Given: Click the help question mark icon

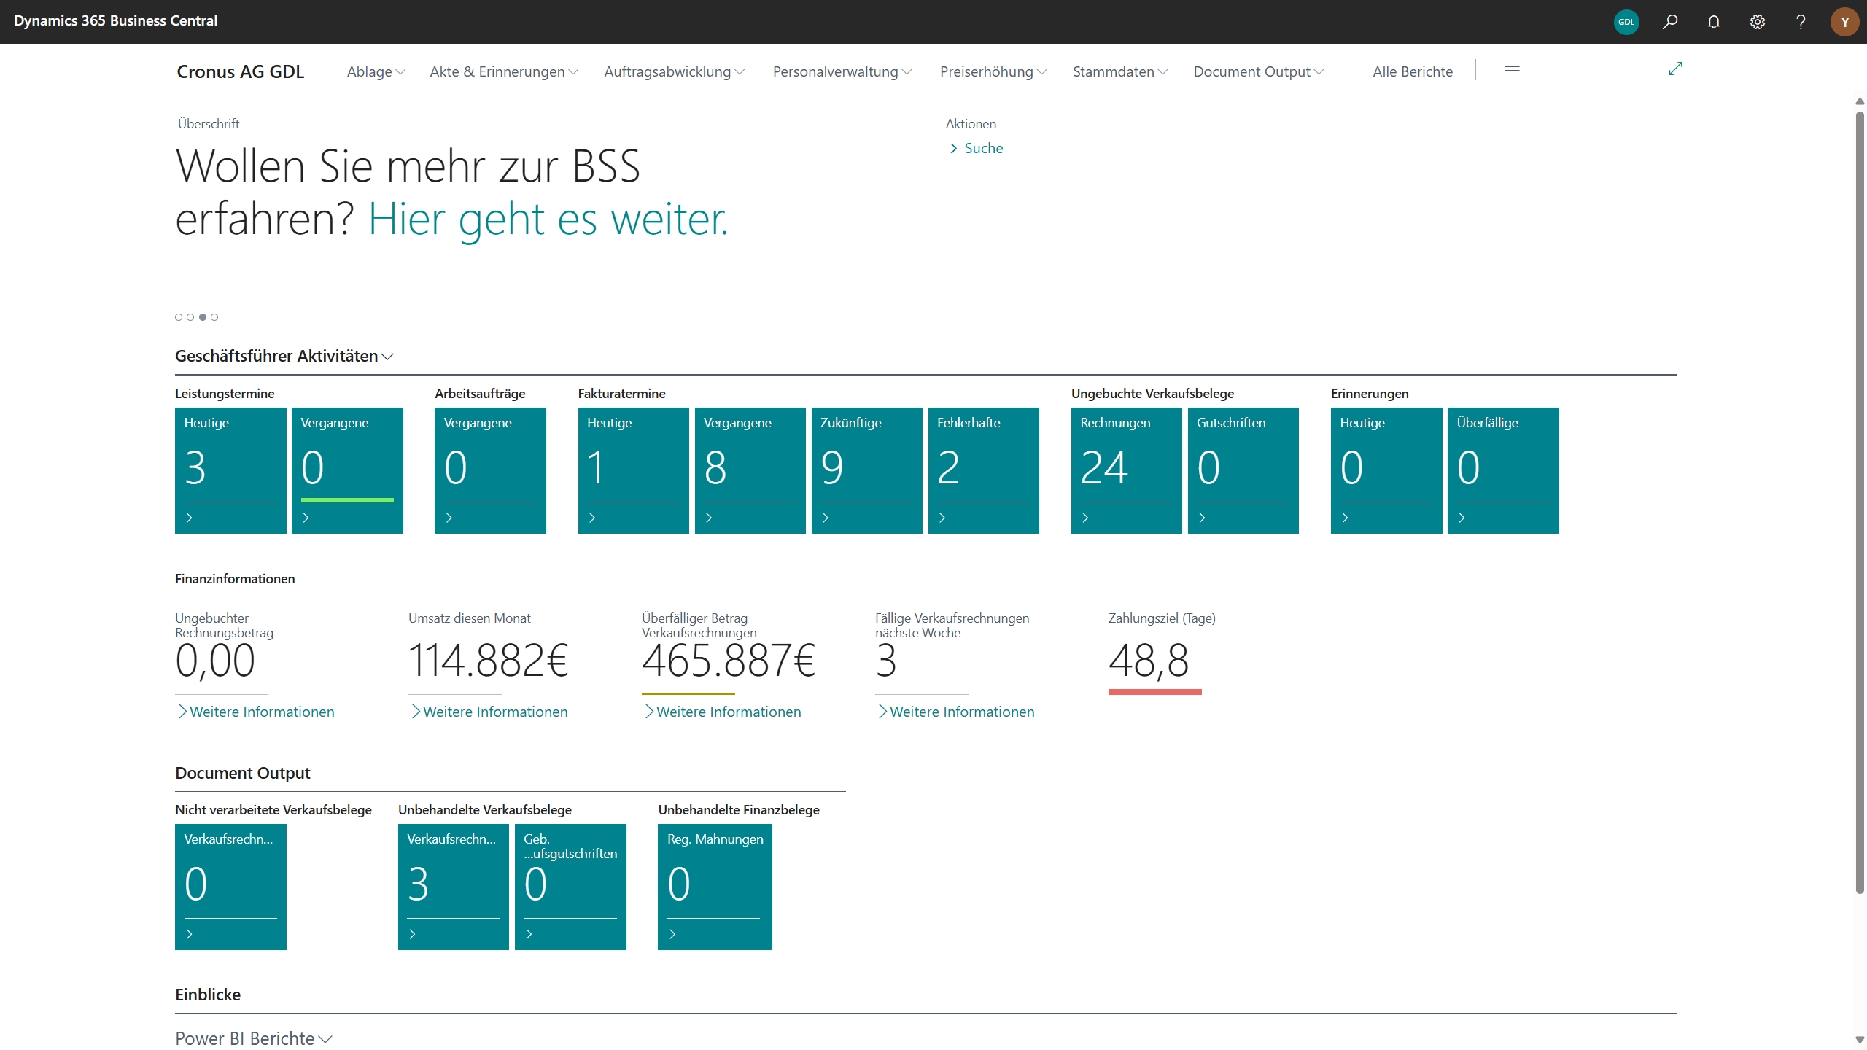Looking at the screenshot, I should coord(1801,22).
